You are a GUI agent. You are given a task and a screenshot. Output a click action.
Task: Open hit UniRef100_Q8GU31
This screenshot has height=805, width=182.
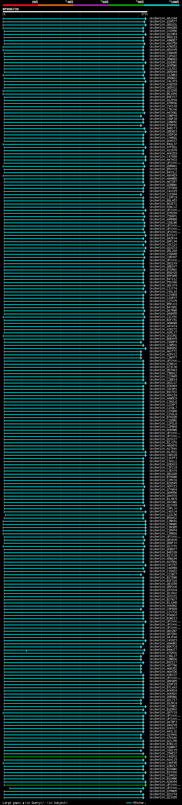[163, 25]
